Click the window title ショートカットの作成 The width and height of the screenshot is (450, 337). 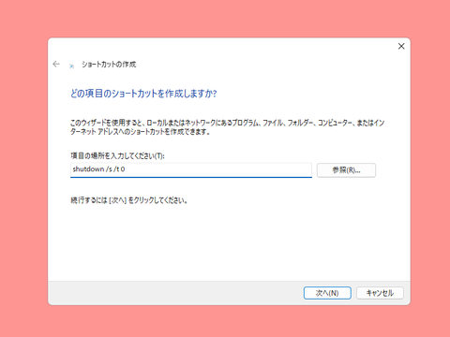[109, 65]
